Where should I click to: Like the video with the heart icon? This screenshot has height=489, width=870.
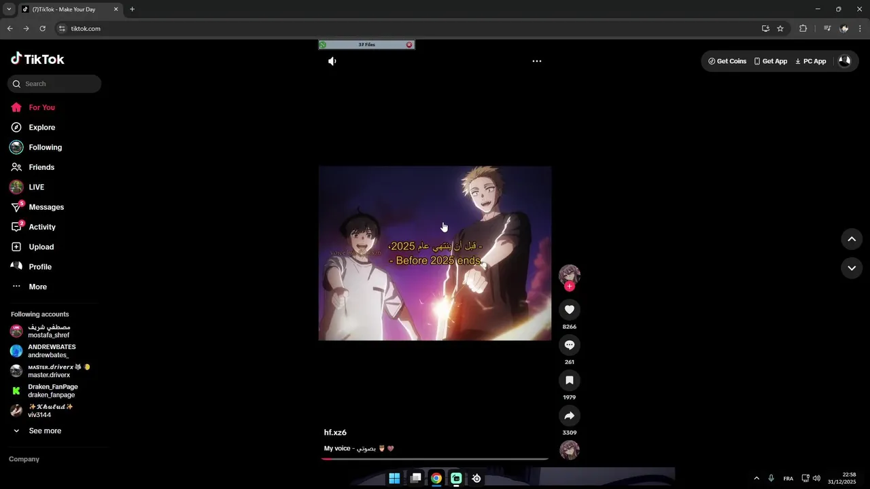pos(570,310)
